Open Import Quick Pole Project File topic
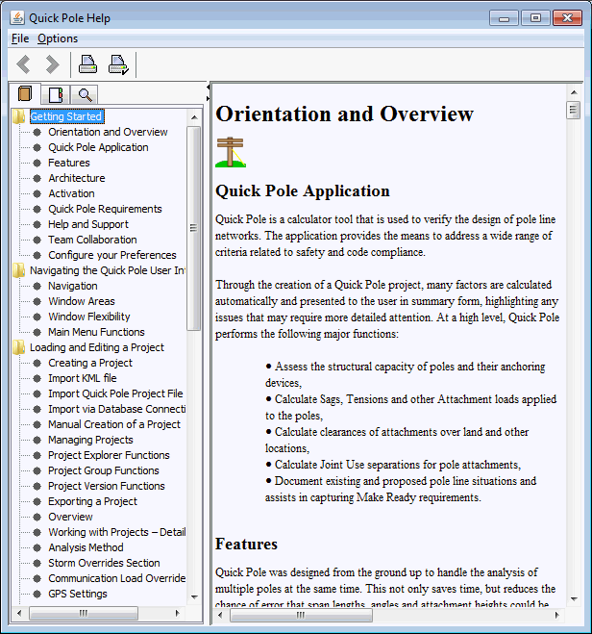The width and height of the screenshot is (592, 634). (x=115, y=393)
